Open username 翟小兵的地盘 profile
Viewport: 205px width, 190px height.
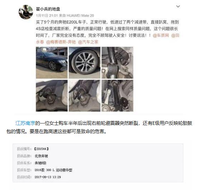[x=48, y=9]
